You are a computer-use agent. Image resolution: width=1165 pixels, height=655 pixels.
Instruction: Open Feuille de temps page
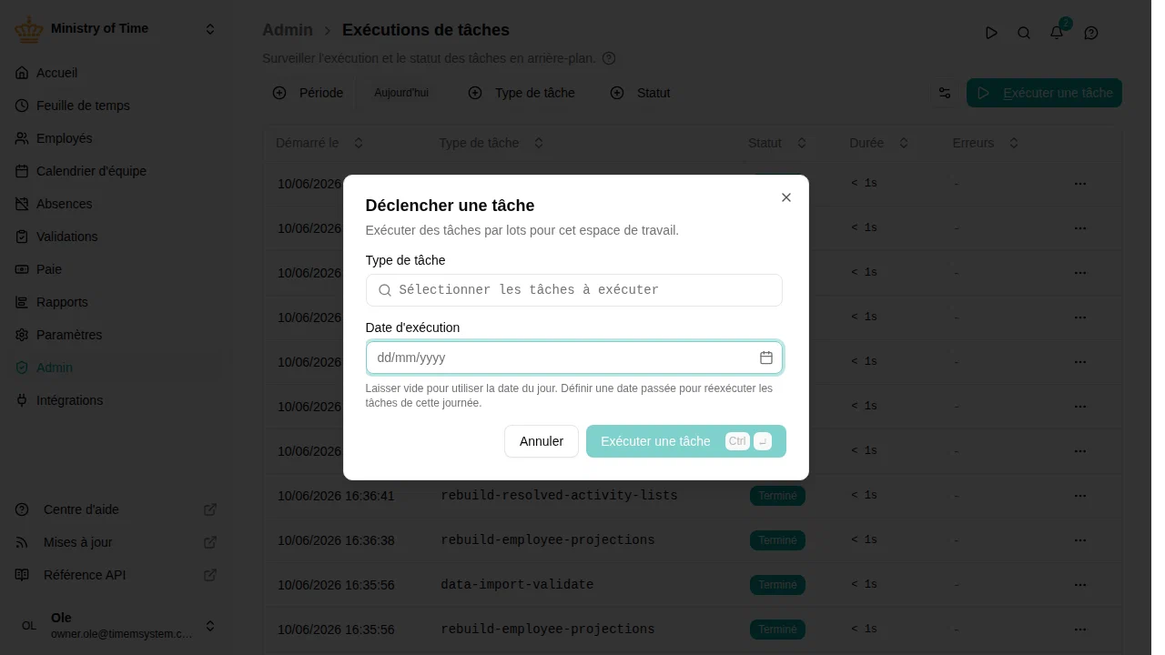116,106
